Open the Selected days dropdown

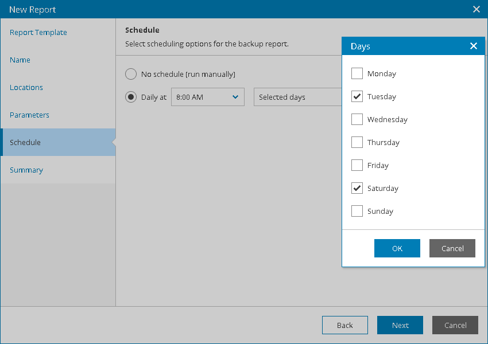click(x=297, y=97)
